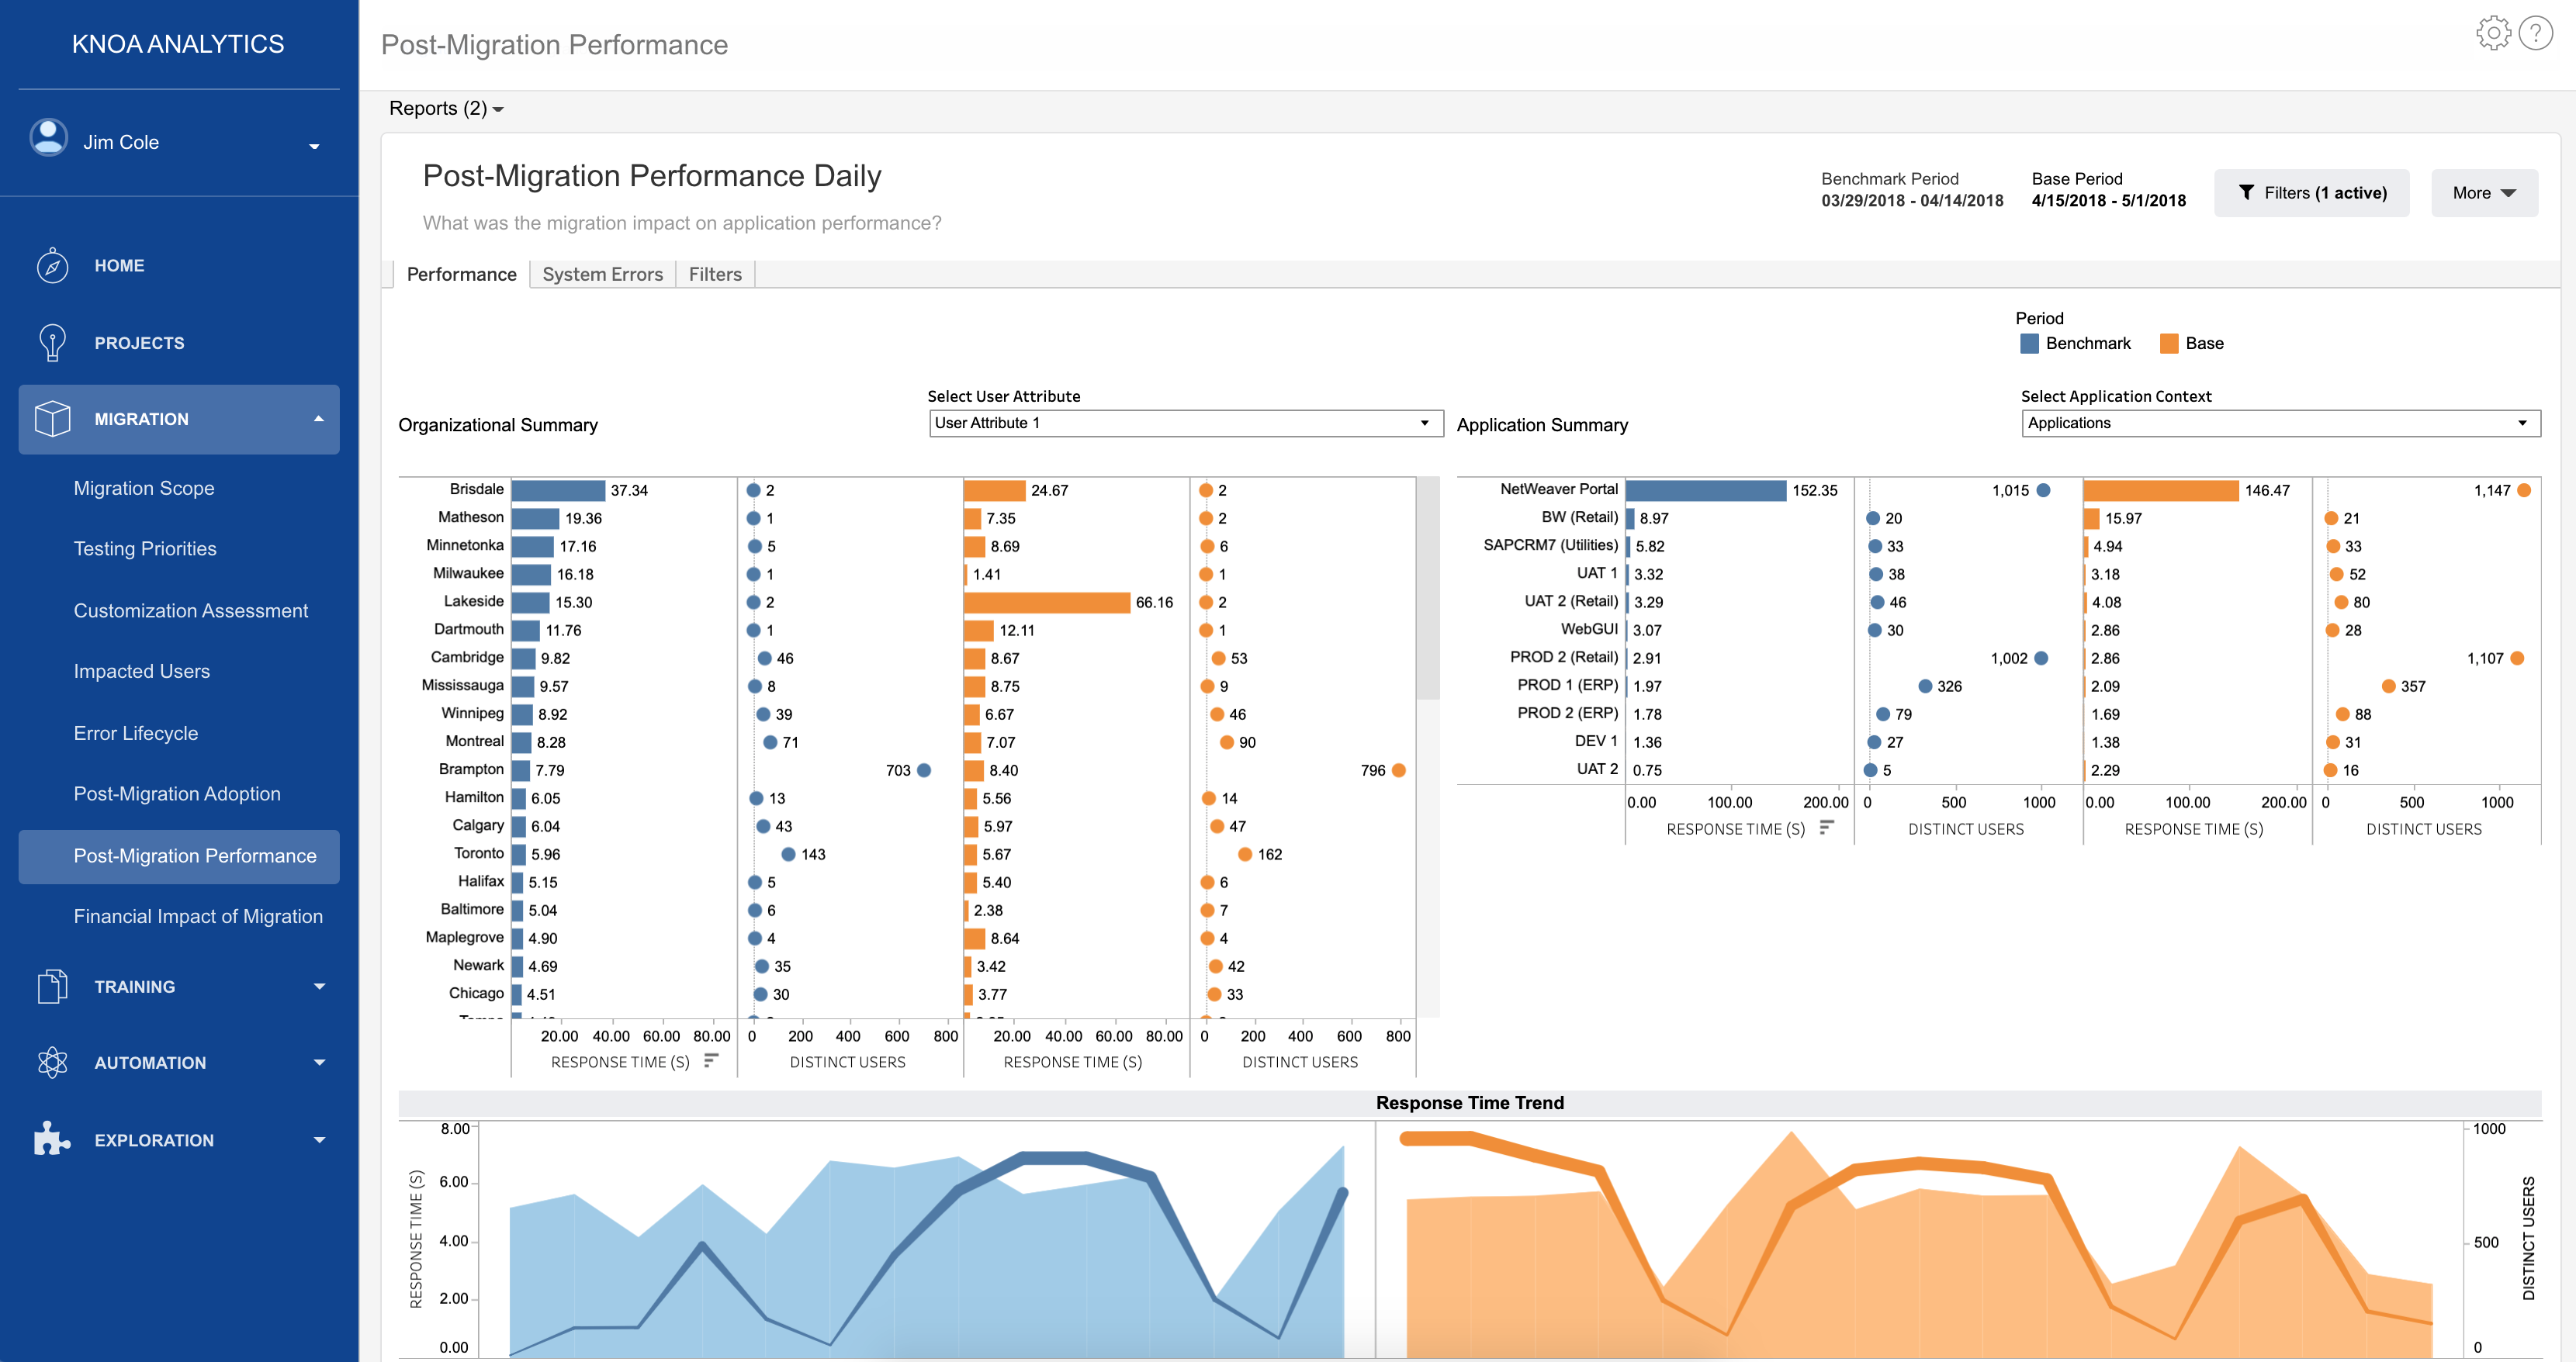
Task: Click the Home compass icon
Action: tap(52, 266)
